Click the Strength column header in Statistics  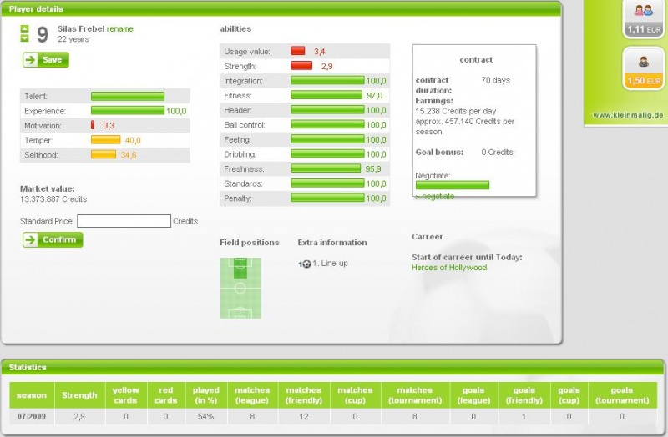point(79,395)
